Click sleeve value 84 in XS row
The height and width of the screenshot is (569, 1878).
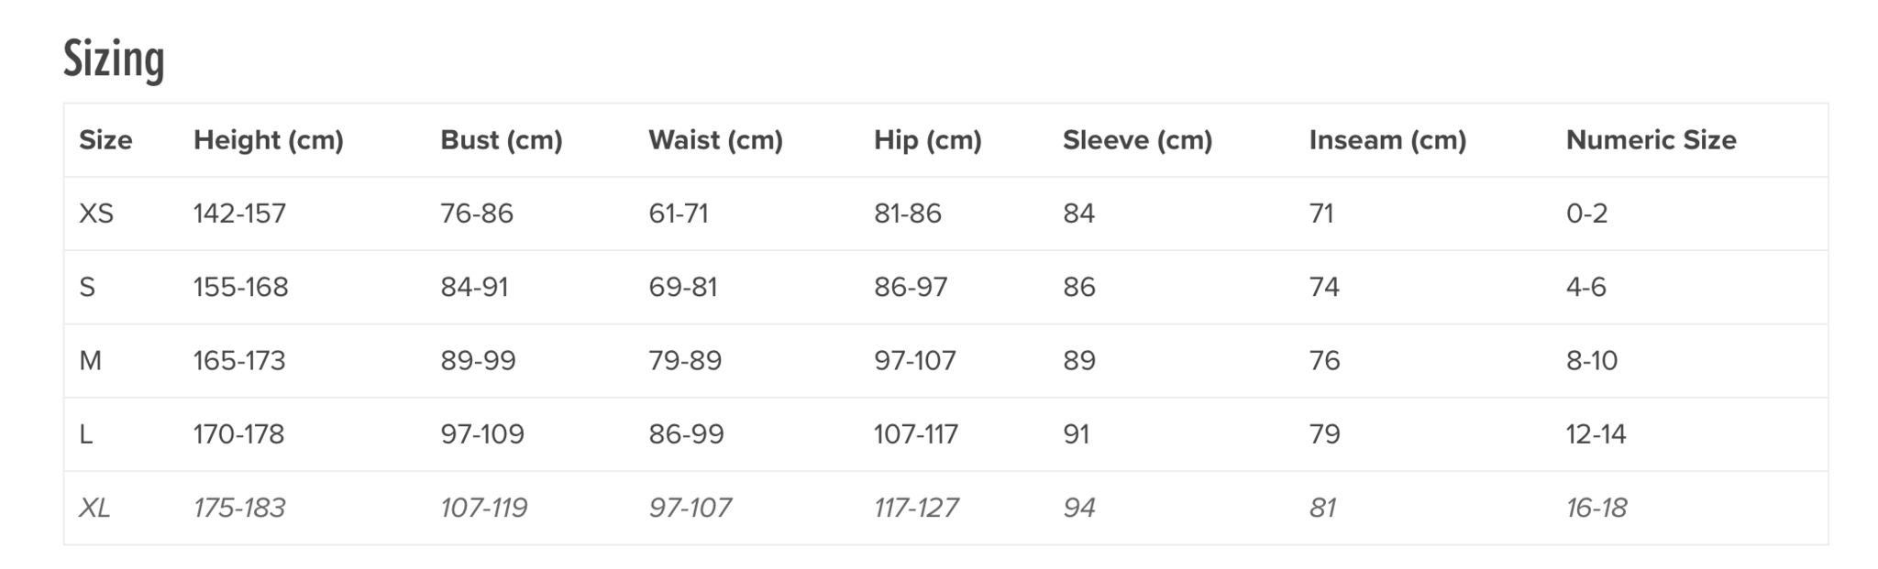(x=1079, y=213)
